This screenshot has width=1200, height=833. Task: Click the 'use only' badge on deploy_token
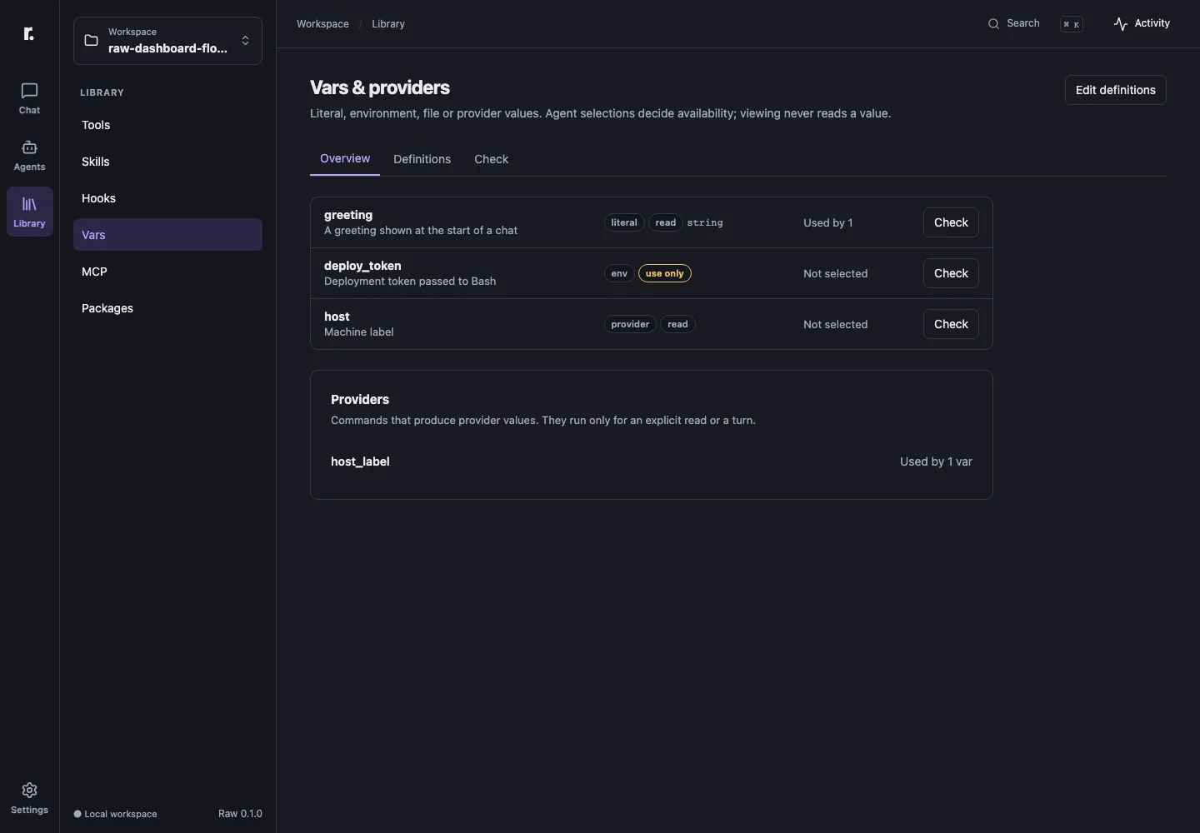click(664, 273)
